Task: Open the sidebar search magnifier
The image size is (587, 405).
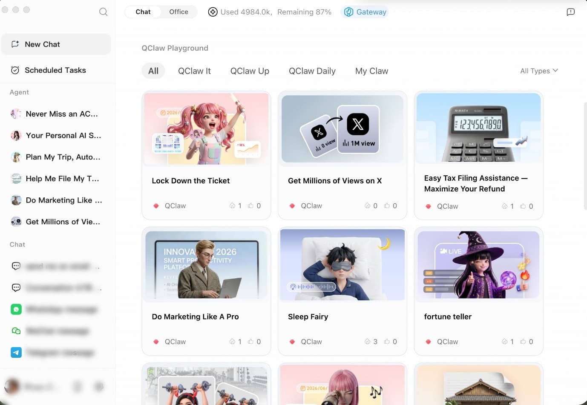Action: coord(103,12)
